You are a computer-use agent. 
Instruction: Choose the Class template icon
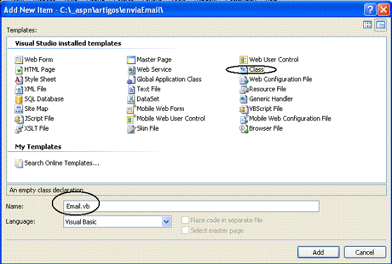pos(243,69)
